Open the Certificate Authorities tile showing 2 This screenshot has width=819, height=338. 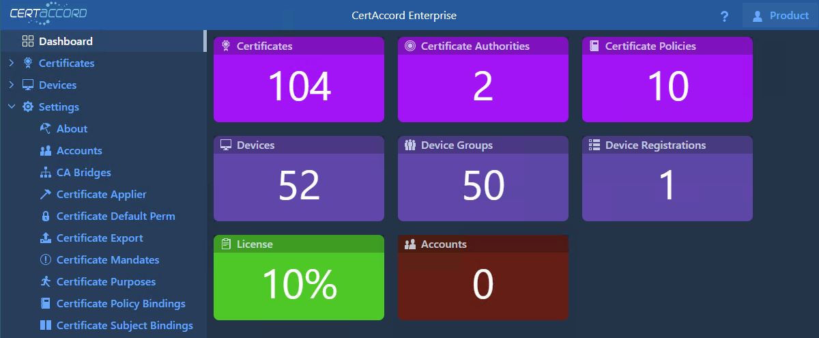pos(483,79)
